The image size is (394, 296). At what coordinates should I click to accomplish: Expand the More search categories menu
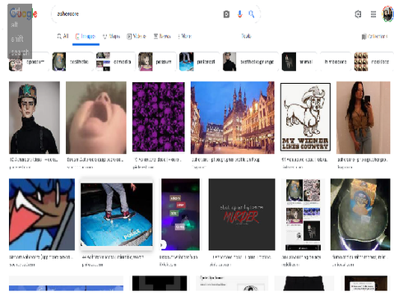point(184,36)
